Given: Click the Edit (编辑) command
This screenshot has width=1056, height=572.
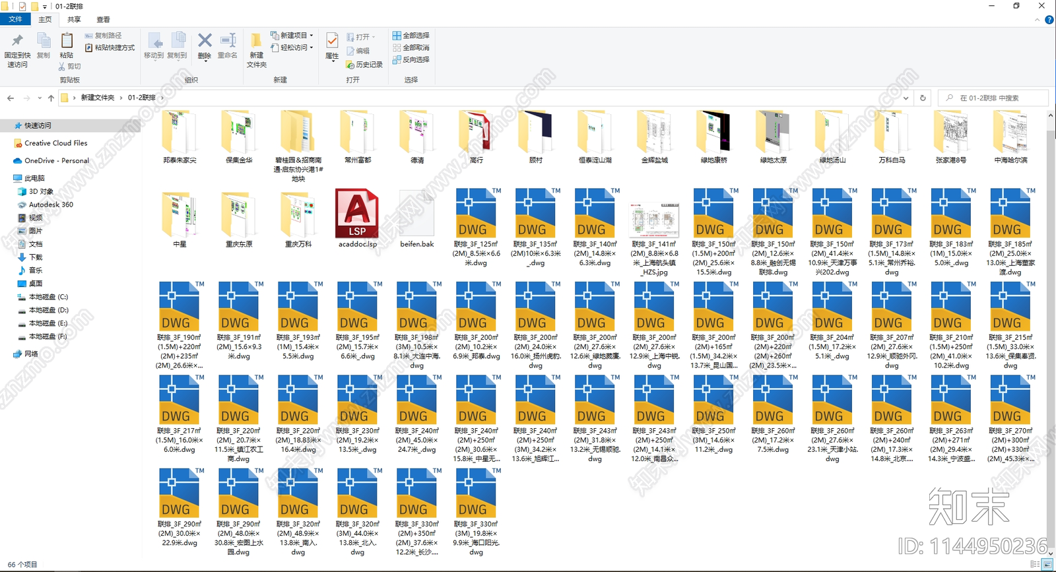Looking at the screenshot, I should [x=358, y=51].
